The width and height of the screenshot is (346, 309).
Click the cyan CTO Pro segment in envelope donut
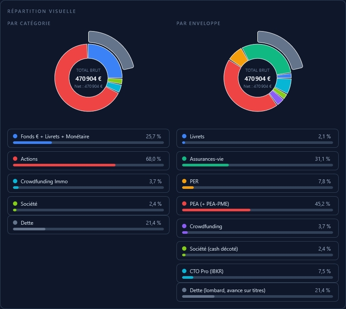(x=284, y=86)
